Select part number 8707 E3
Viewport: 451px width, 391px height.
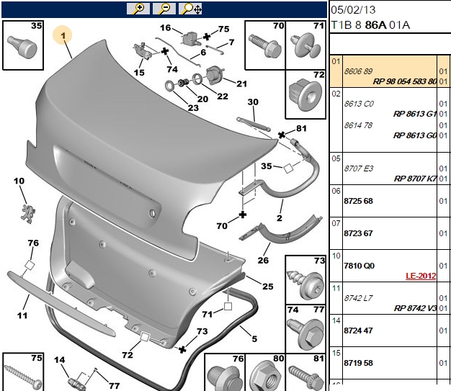(358, 168)
